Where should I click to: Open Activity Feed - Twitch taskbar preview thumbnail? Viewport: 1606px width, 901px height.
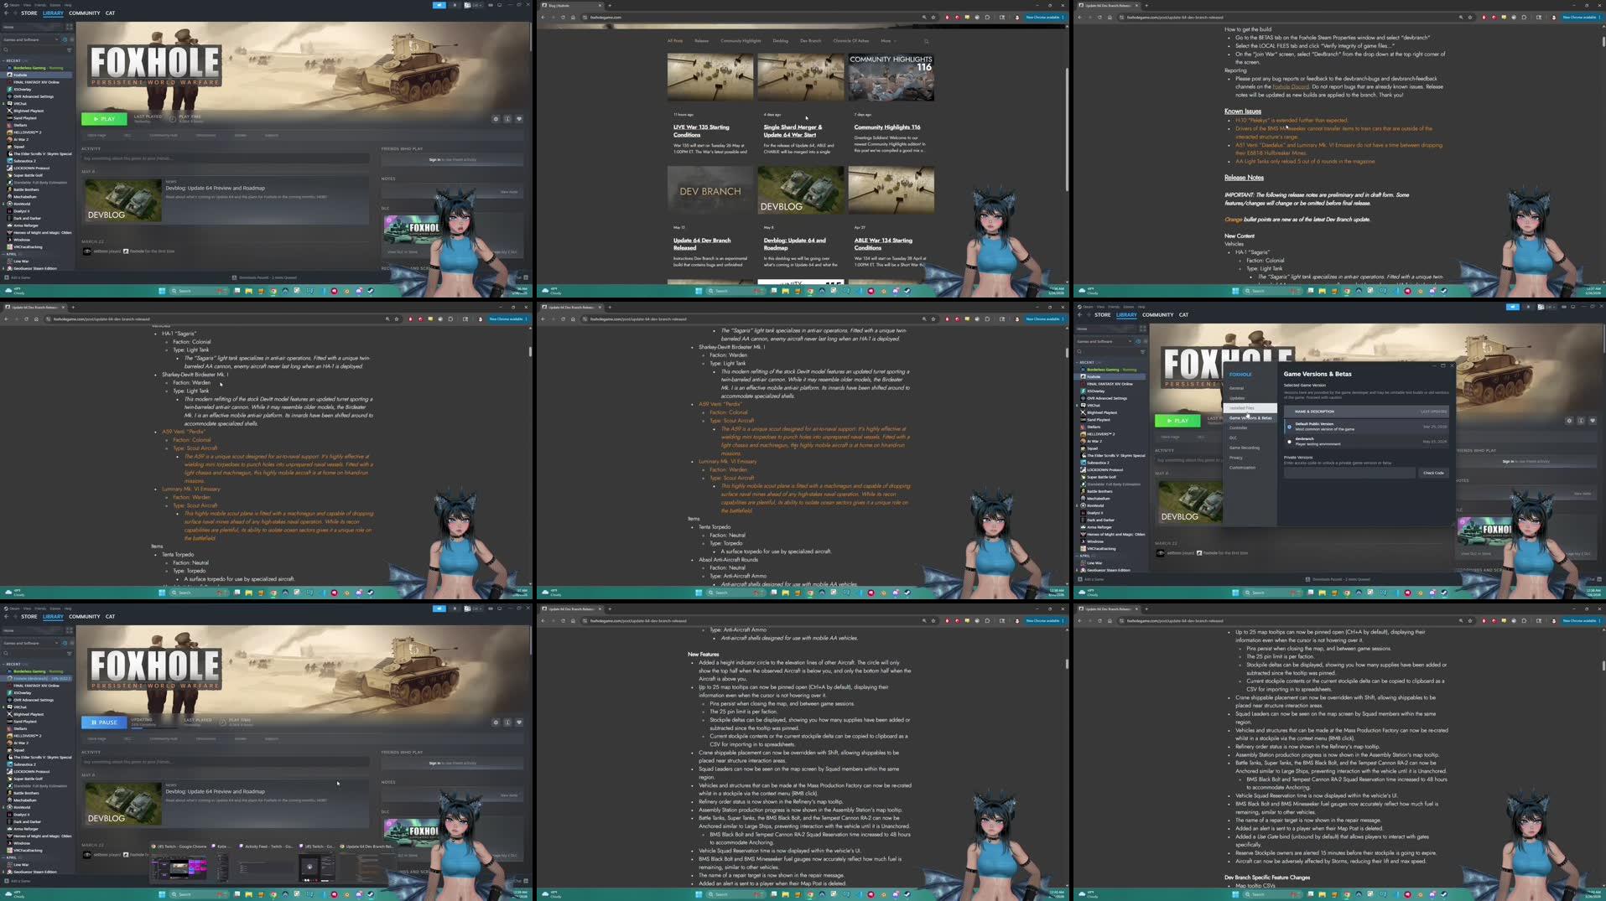tap(264, 863)
